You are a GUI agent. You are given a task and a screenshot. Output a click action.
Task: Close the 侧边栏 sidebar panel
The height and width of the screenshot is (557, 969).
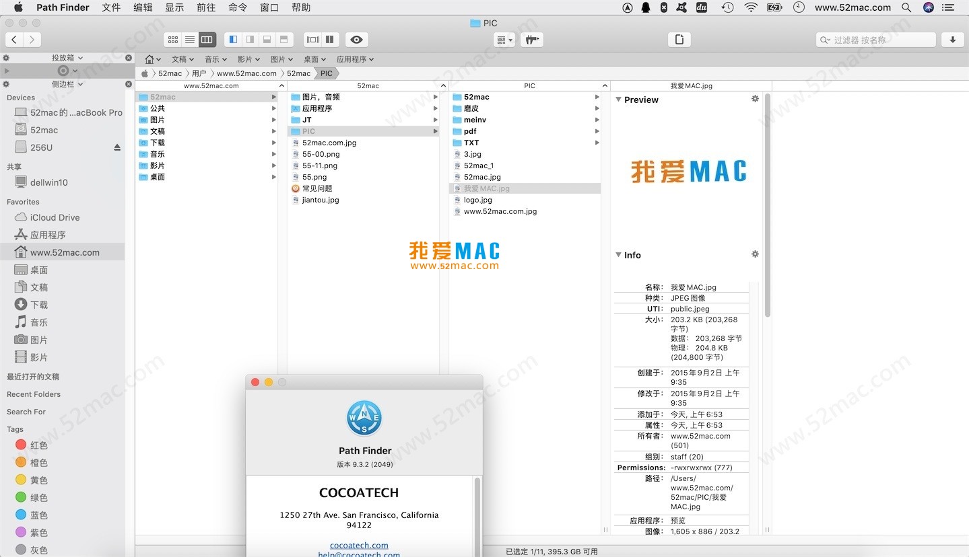click(129, 84)
